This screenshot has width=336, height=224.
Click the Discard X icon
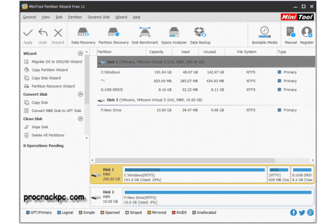tap(58, 33)
